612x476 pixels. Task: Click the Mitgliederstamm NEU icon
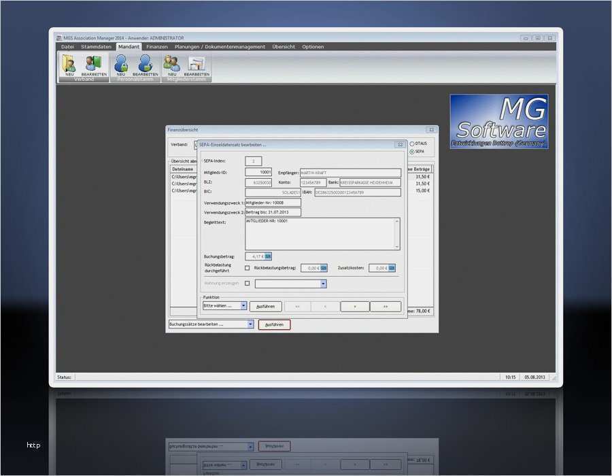(x=171, y=64)
